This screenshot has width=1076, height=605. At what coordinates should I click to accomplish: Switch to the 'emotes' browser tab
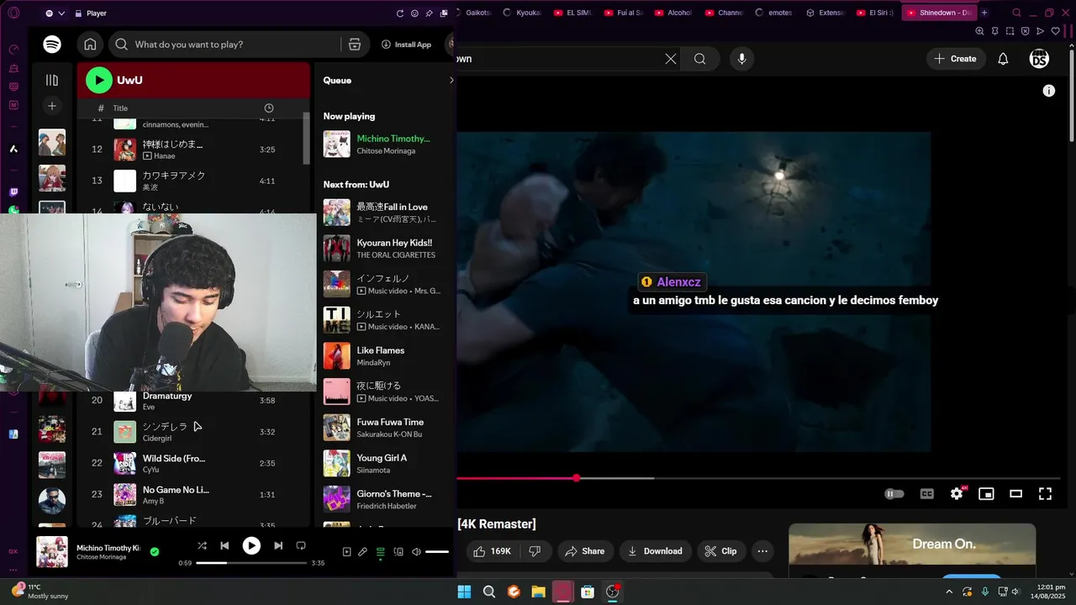[x=774, y=13]
